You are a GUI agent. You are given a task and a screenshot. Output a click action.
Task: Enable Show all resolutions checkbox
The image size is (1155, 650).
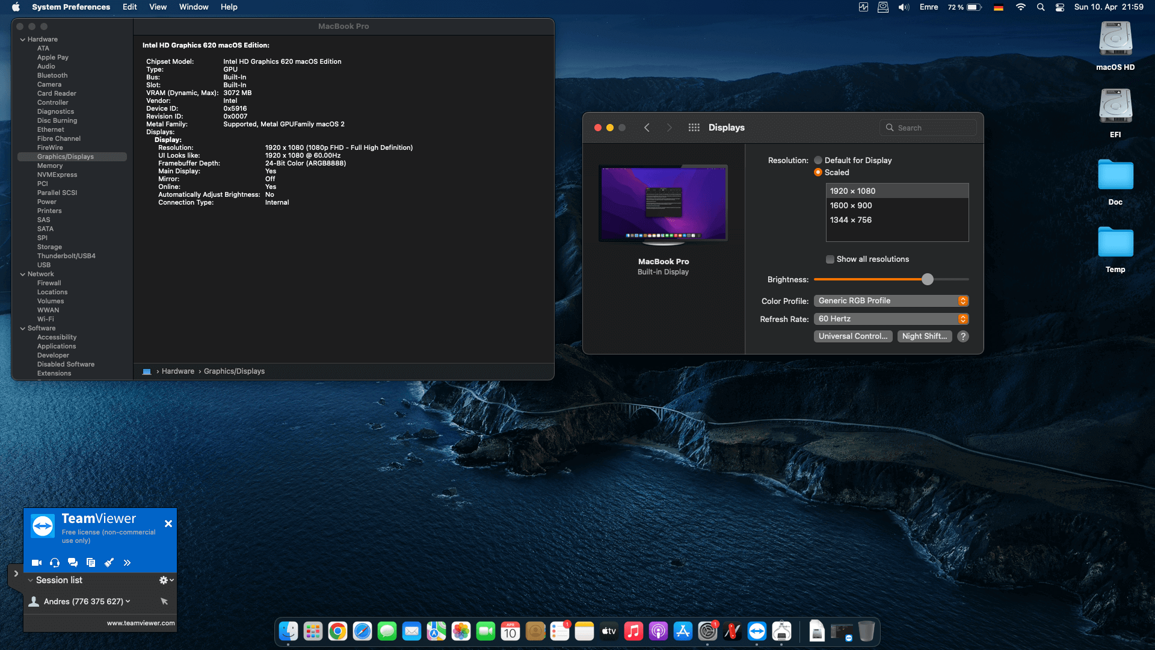pos(830,259)
